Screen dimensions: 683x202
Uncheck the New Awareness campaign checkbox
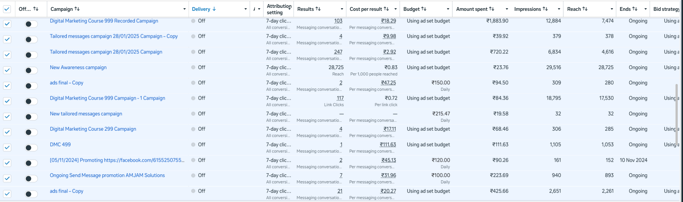7,70
